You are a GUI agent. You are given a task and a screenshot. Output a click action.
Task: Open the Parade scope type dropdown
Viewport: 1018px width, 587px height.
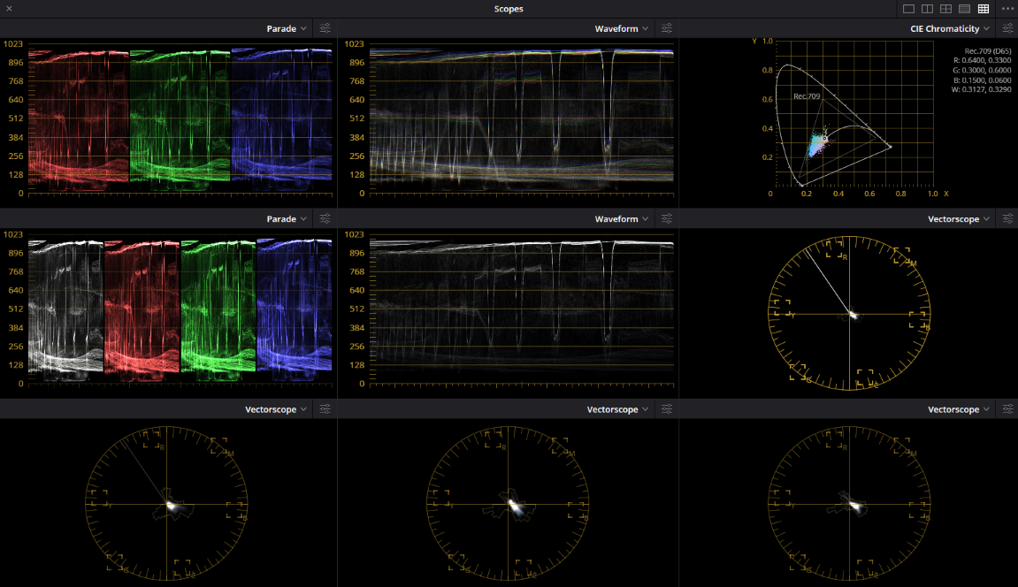pyautogui.click(x=285, y=27)
